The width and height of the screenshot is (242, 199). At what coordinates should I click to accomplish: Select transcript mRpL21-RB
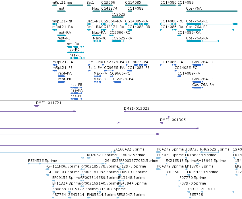[62, 21]
